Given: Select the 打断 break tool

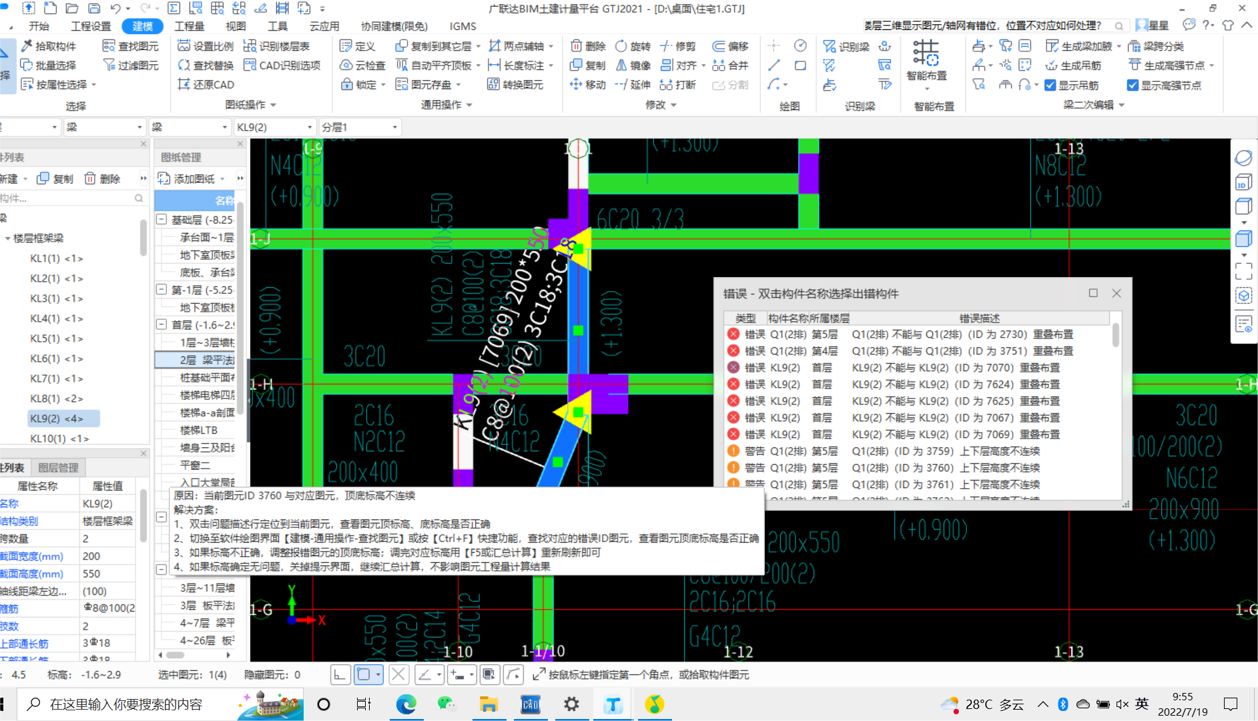Looking at the screenshot, I should [678, 85].
